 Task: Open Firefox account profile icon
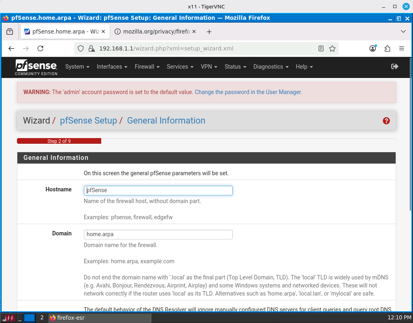click(x=373, y=48)
